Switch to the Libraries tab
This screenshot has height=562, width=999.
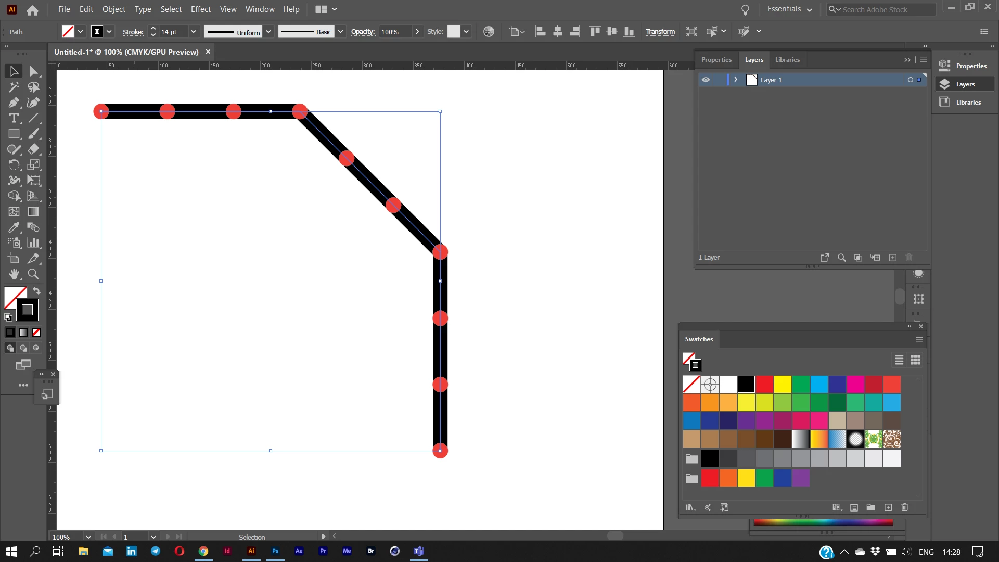tap(787, 60)
